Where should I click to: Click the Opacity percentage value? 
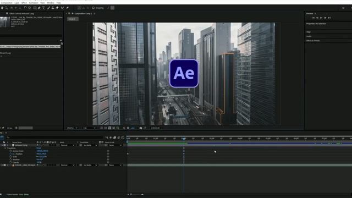(x=39, y=162)
